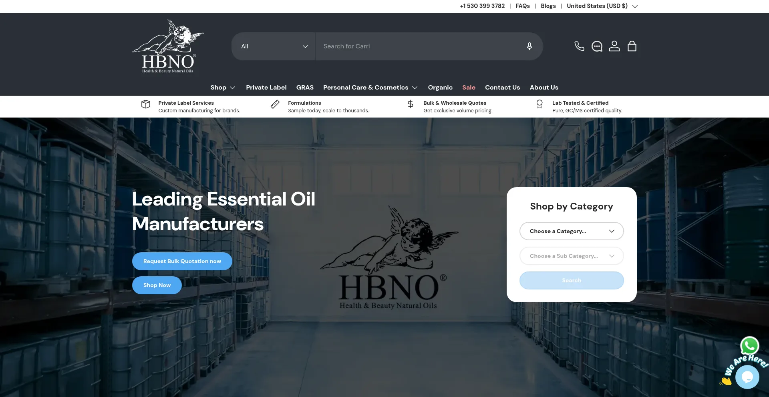Open the Sale menu item
This screenshot has height=397, width=769.
(x=469, y=88)
